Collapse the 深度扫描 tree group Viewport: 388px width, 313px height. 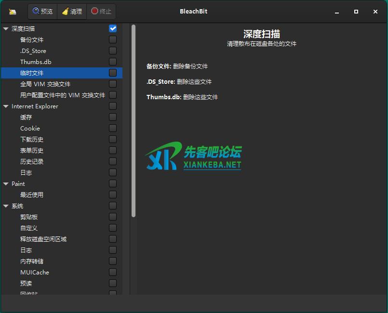pyautogui.click(x=6, y=29)
